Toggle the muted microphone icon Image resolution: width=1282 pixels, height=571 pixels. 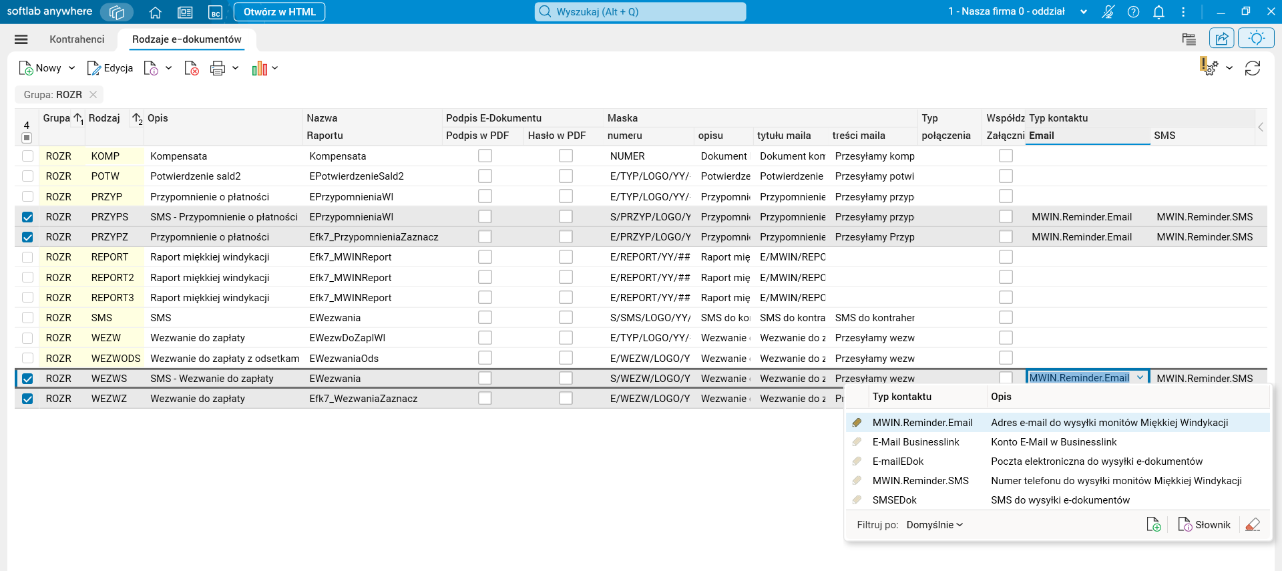click(x=1108, y=12)
